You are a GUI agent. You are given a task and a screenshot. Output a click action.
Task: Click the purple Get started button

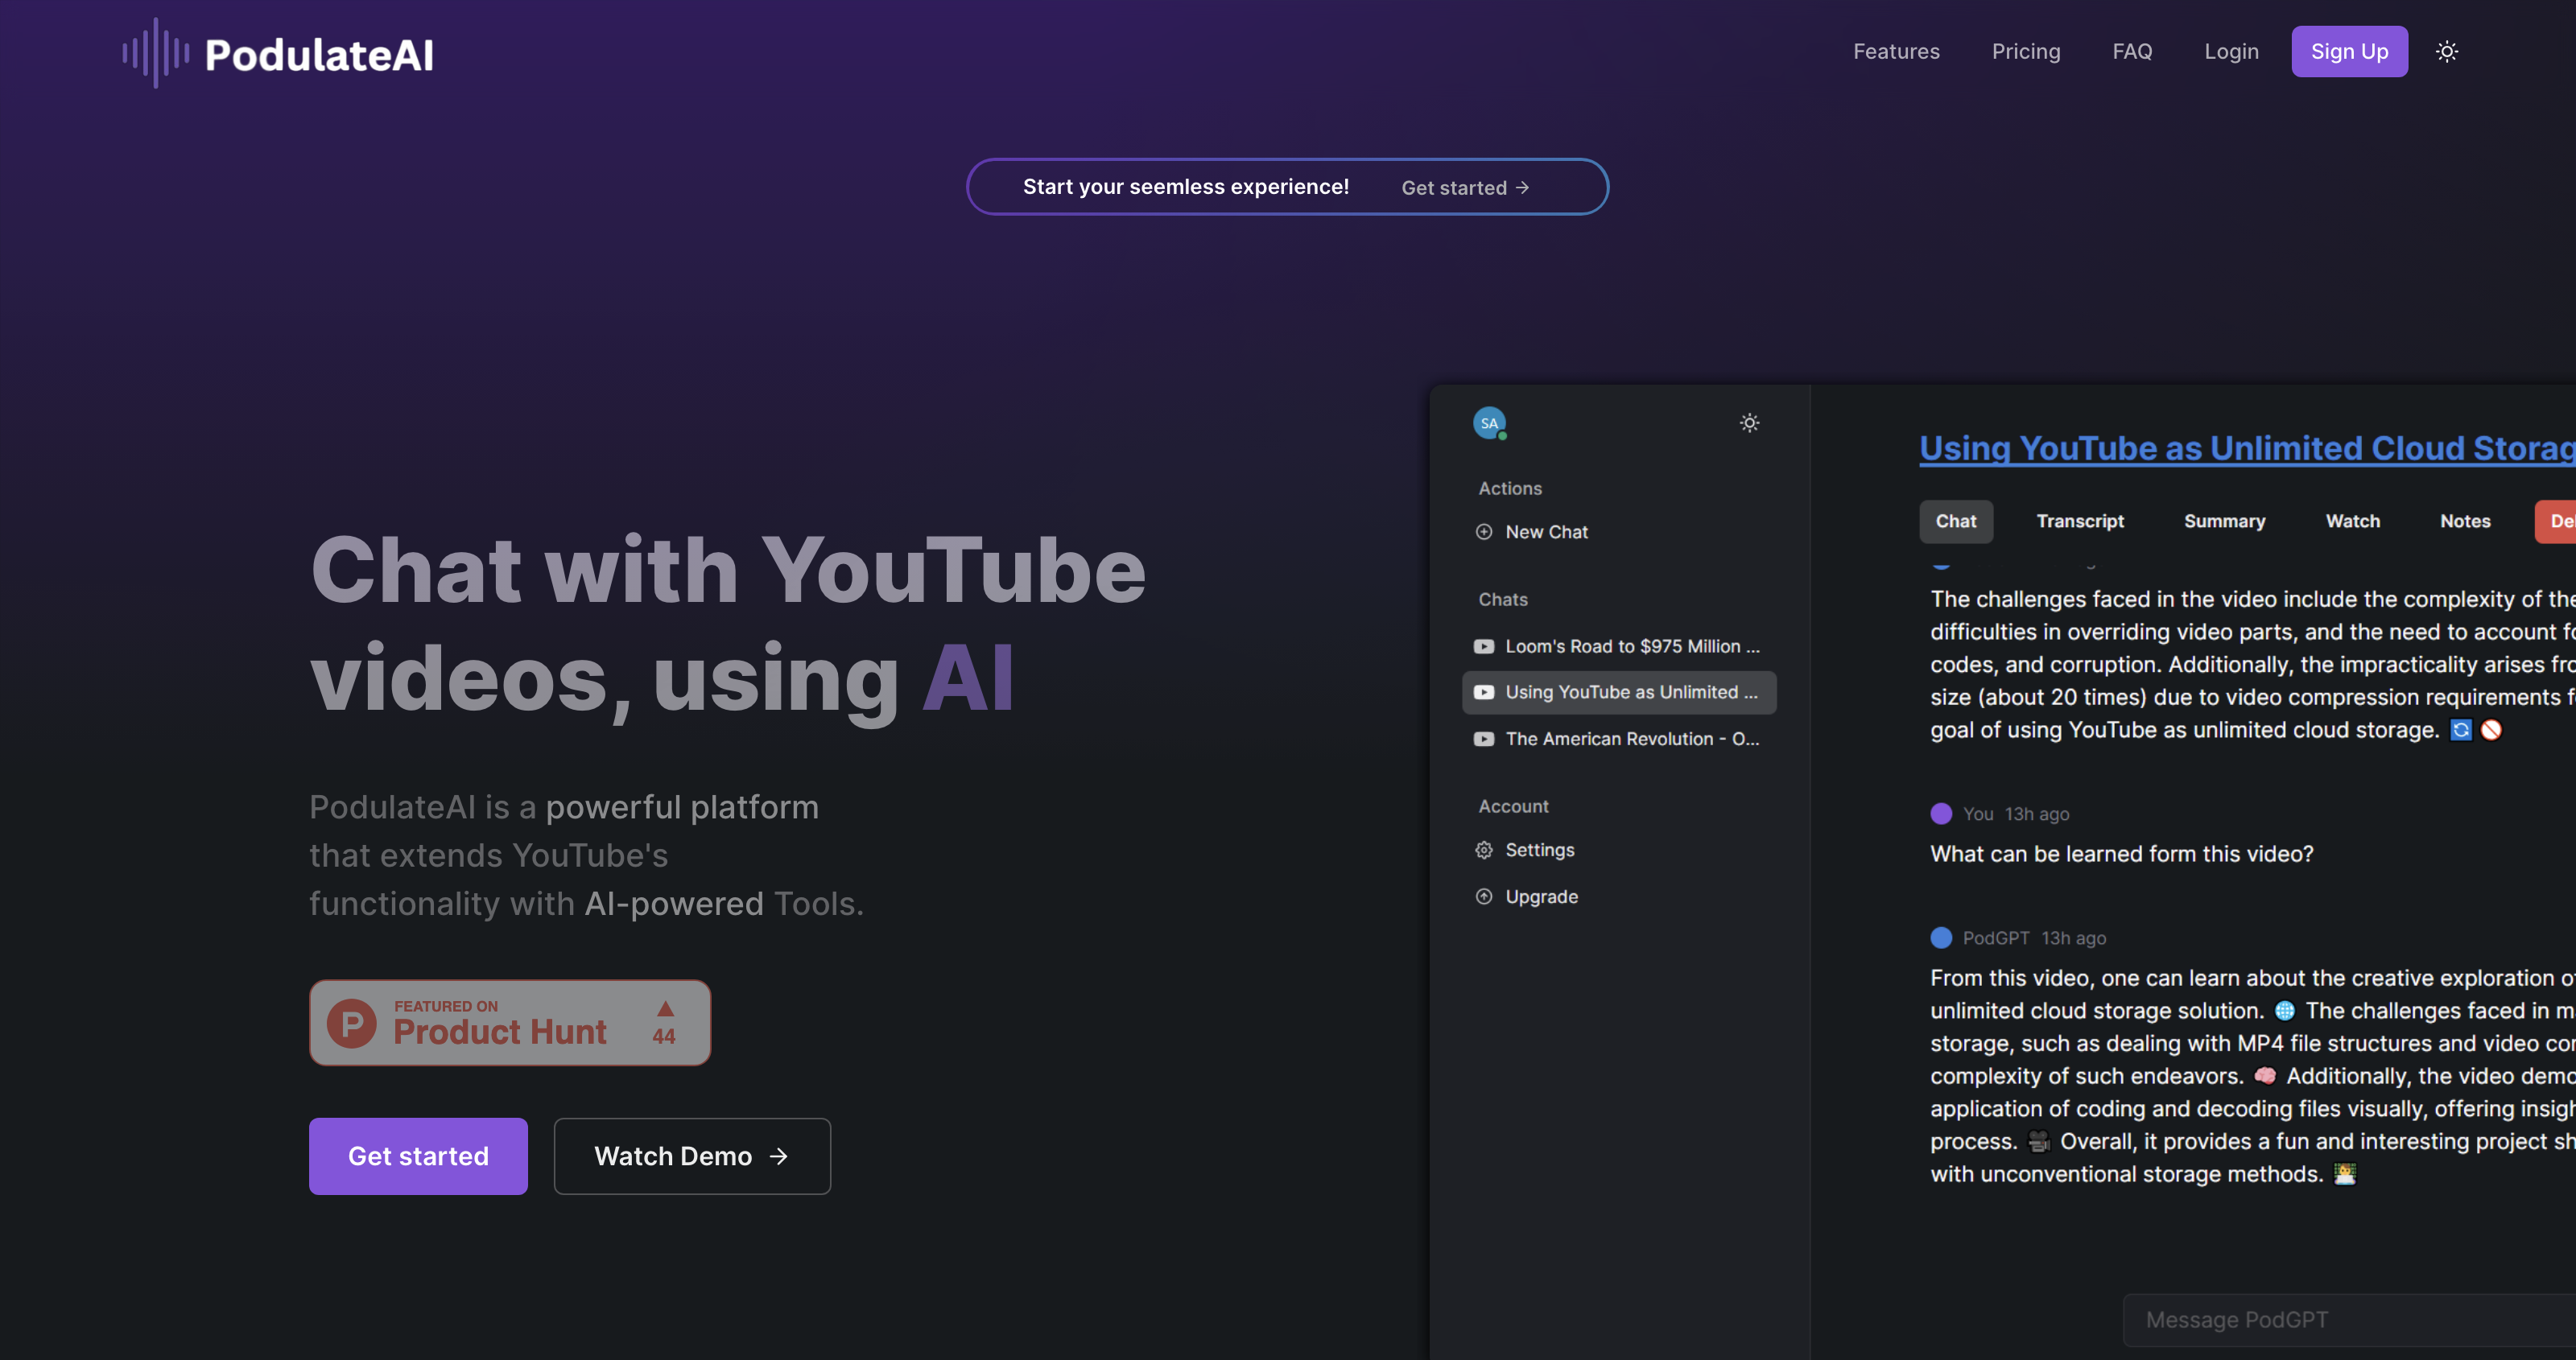(x=418, y=1157)
